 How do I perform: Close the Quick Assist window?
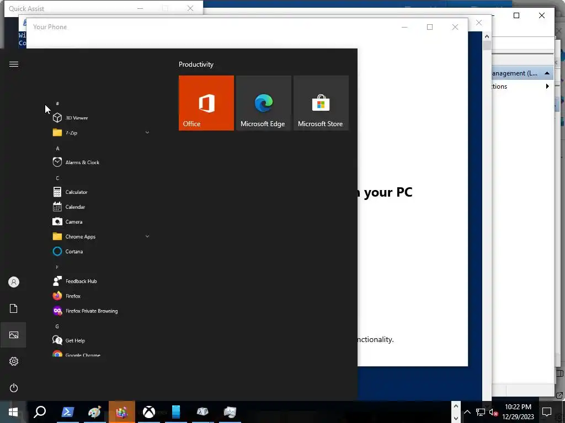pos(190,8)
